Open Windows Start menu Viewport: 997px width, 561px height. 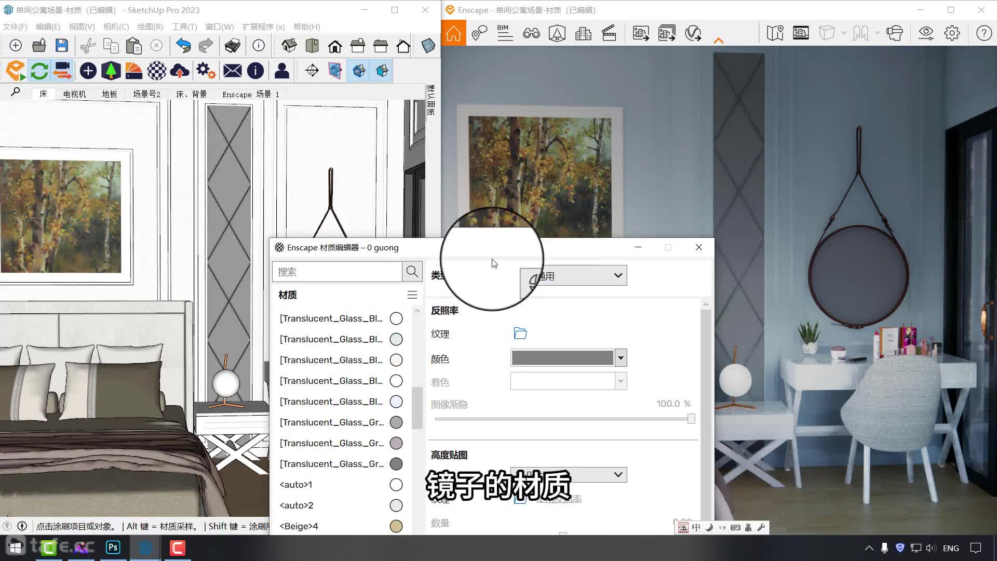tap(16, 548)
